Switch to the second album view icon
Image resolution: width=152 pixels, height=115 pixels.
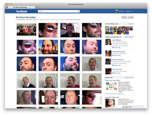(x=125, y=17)
